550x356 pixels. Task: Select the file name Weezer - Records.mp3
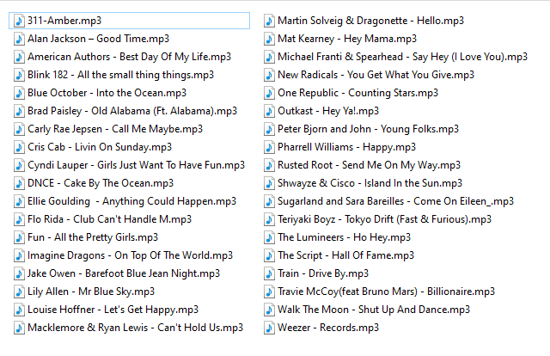pyautogui.click(x=328, y=328)
